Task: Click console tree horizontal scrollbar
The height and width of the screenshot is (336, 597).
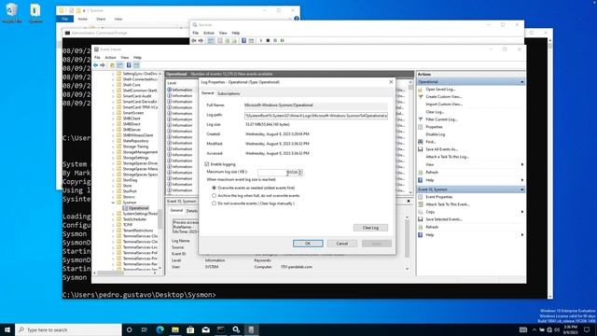Action: [125, 273]
